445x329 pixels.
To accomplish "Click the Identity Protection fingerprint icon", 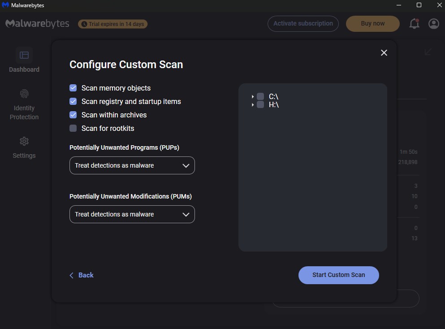I will 24,94.
